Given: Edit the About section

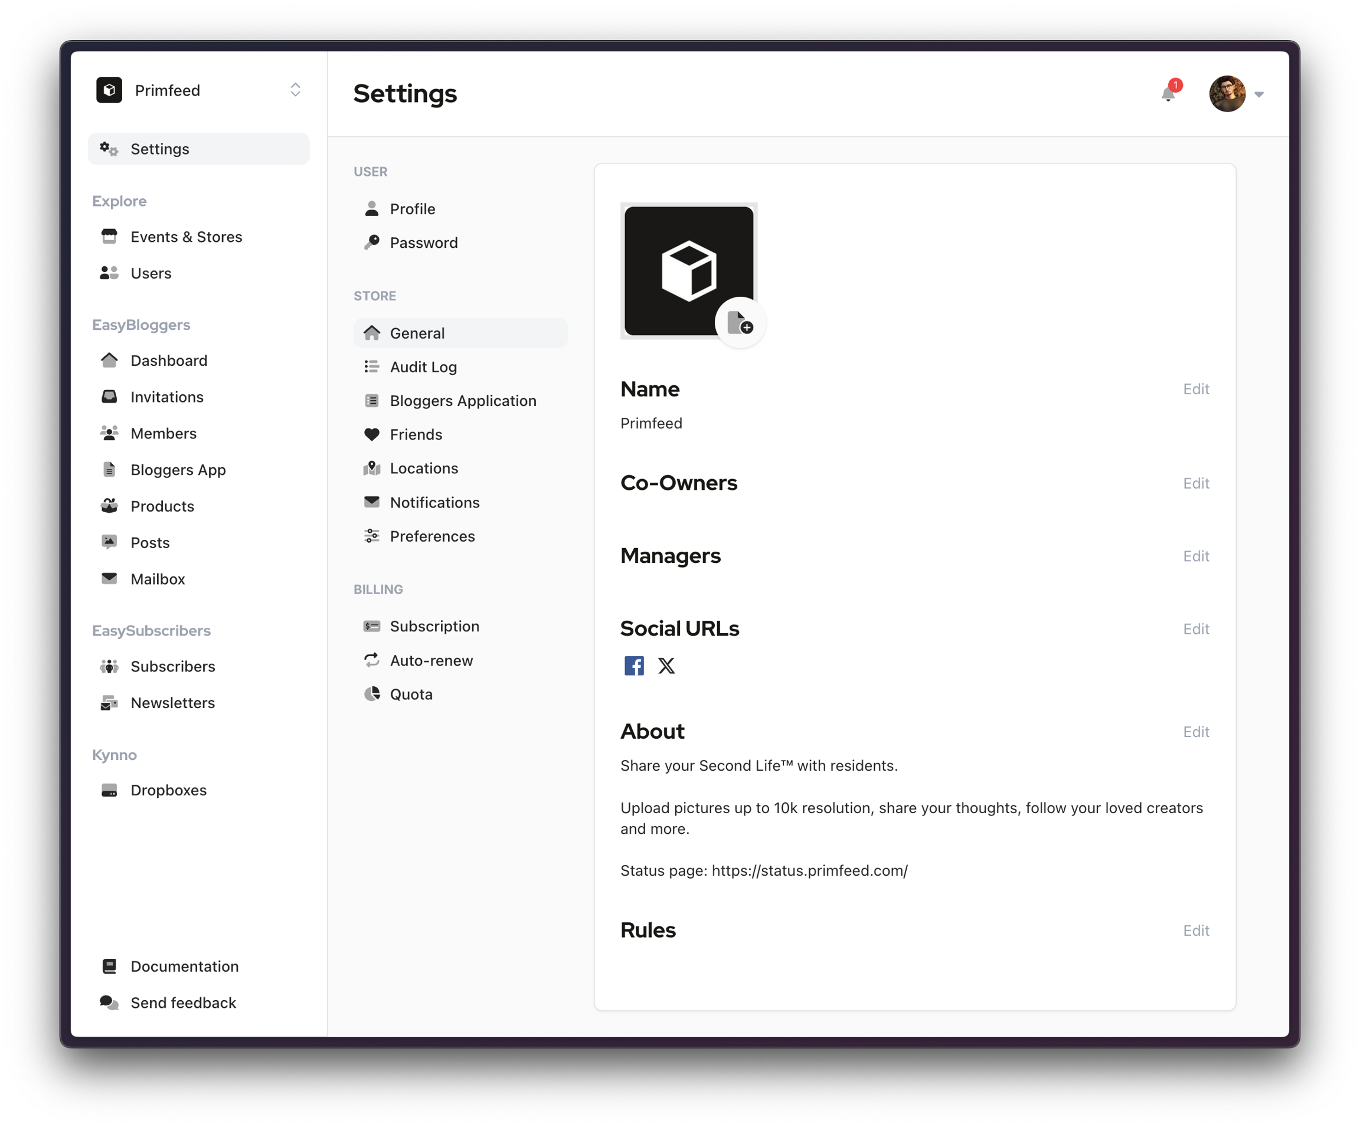Looking at the screenshot, I should tap(1195, 732).
